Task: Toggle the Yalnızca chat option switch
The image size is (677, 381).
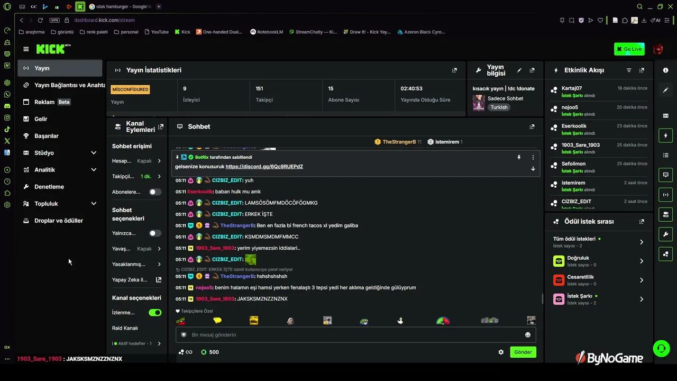Action: tap(155, 233)
